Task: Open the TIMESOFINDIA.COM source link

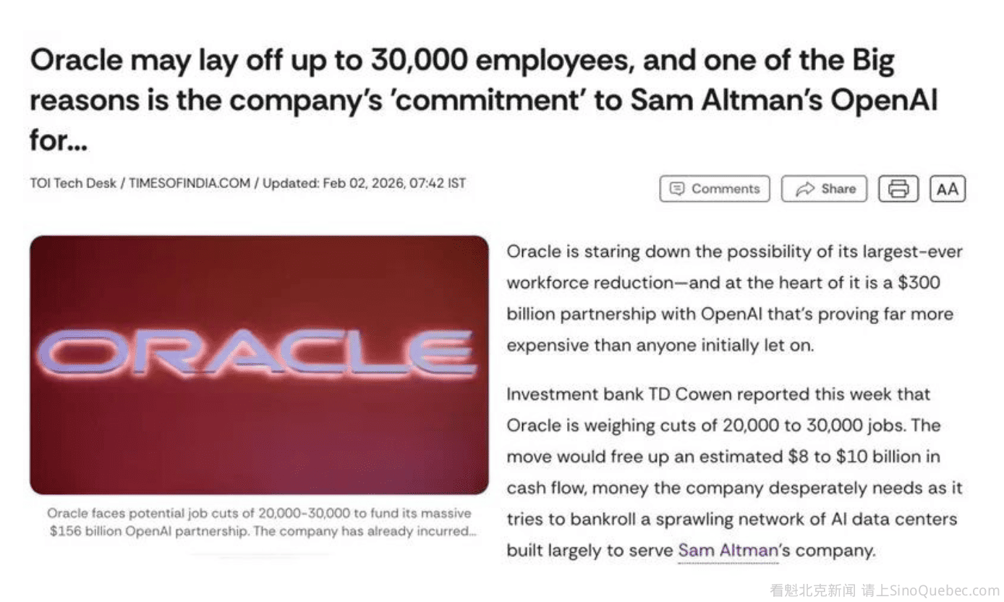Action: click(189, 183)
